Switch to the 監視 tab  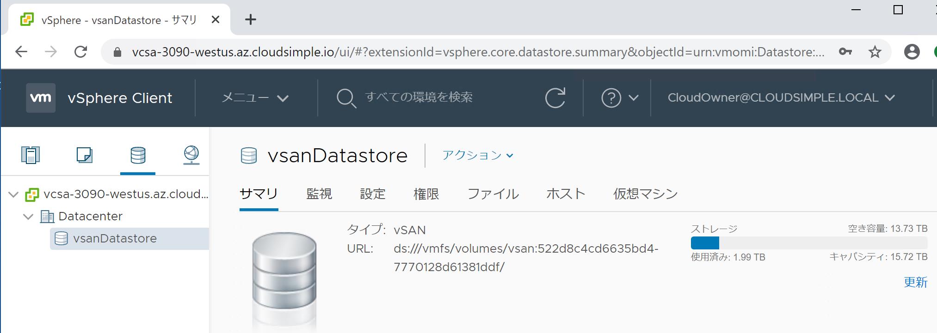319,194
